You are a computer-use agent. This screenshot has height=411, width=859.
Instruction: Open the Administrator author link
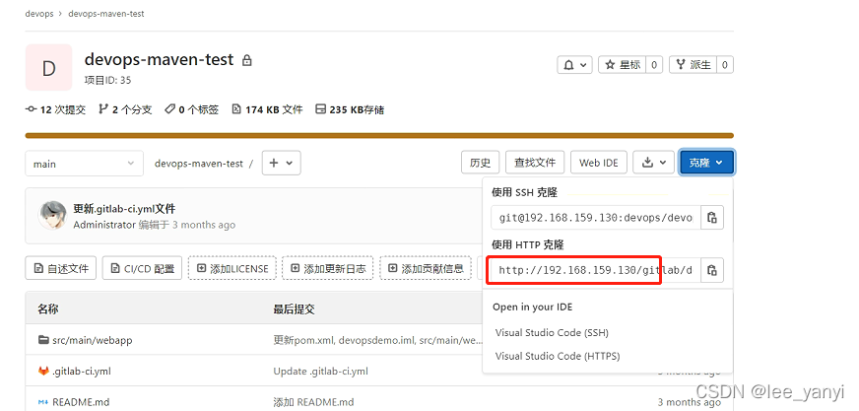pyautogui.click(x=104, y=225)
